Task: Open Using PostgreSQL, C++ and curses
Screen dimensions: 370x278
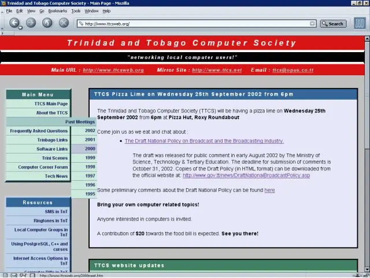Action: click(38, 246)
